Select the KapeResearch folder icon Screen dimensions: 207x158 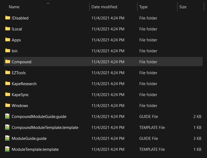click(x=8, y=84)
